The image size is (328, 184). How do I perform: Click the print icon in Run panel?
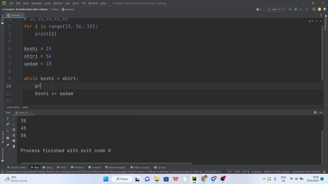14,141
